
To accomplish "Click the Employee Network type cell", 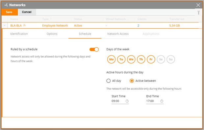I will (55, 26).
